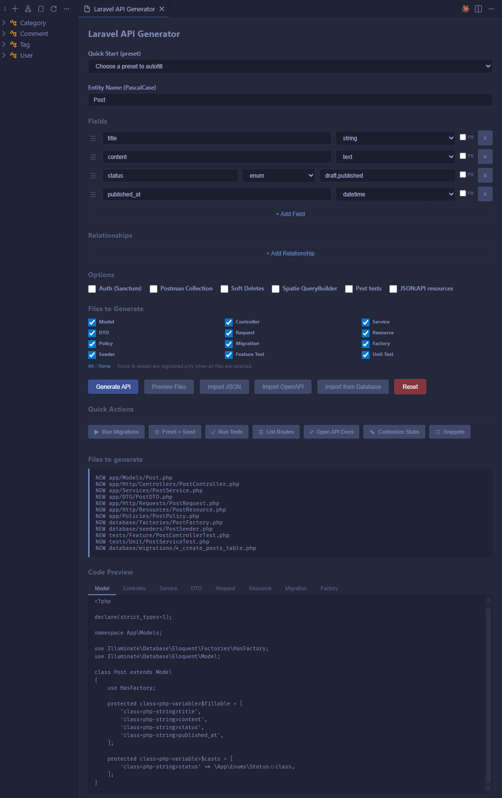Screen dimensions: 502x798
Task: Switch to the Migration code preview tab
Action: tap(296, 588)
